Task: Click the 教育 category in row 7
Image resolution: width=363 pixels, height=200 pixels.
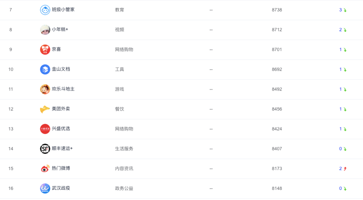Action: tap(119, 10)
